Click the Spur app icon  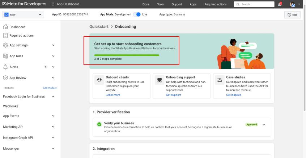coord(7,14)
